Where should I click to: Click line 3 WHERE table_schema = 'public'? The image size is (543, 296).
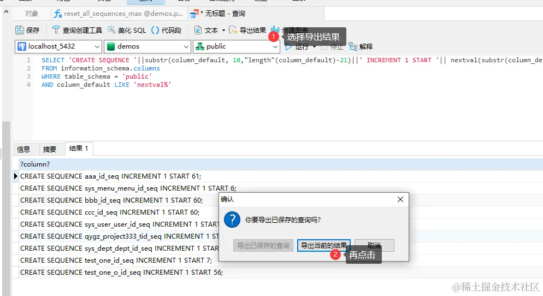(x=97, y=76)
